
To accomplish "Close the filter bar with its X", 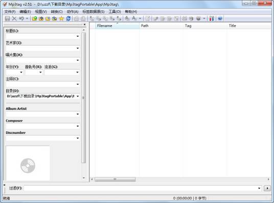I will click(x=5, y=185).
